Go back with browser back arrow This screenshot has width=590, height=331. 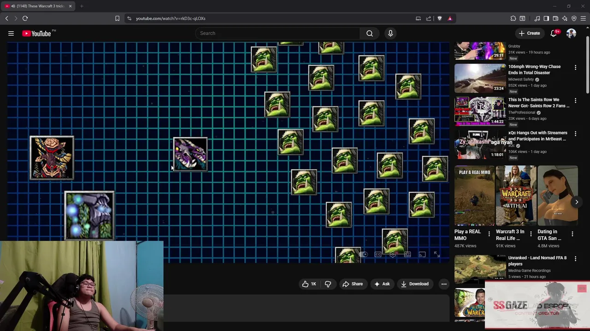tap(7, 18)
